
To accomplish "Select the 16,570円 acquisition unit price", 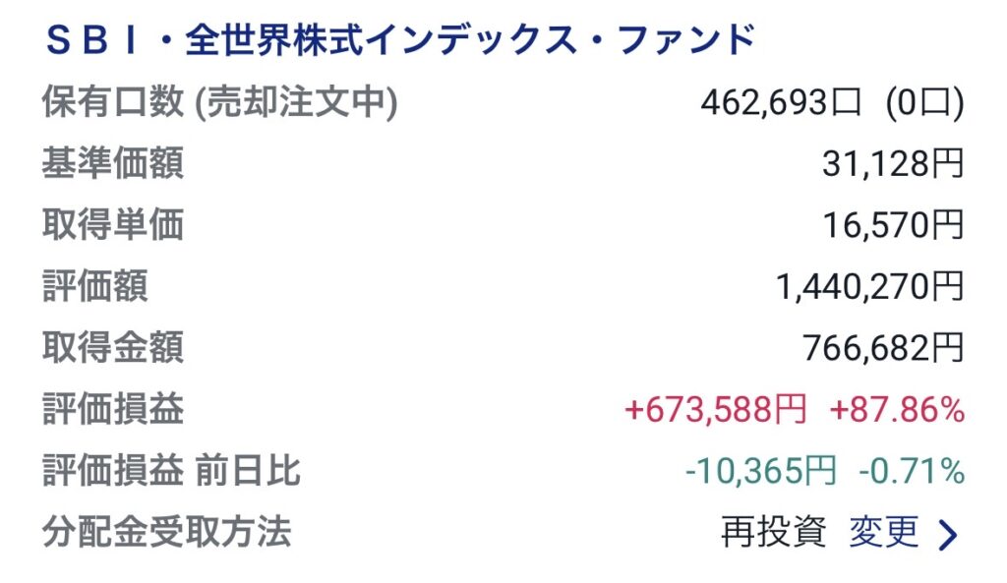I will coord(893,226).
